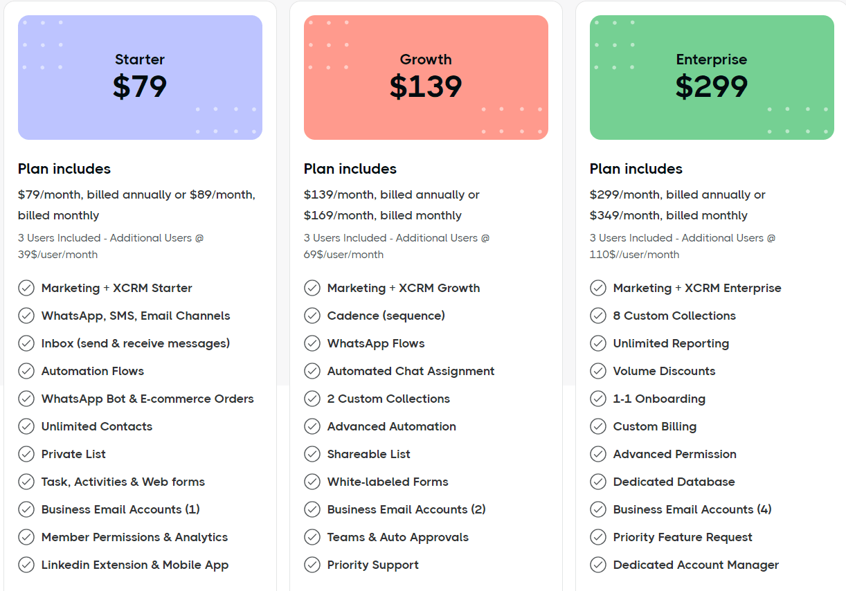Click checkmark icon beside Private List
The height and width of the screenshot is (591, 846).
pos(26,454)
